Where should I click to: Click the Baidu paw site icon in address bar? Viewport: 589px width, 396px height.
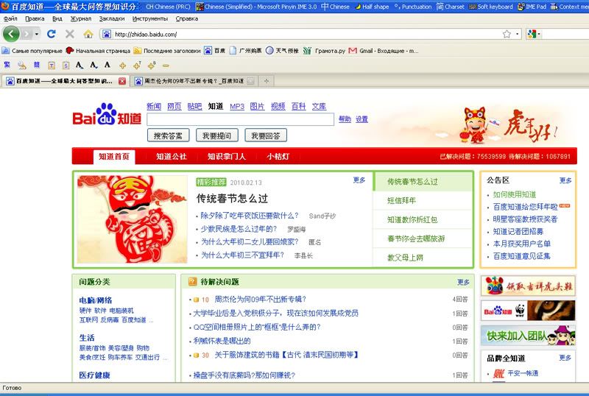click(107, 34)
